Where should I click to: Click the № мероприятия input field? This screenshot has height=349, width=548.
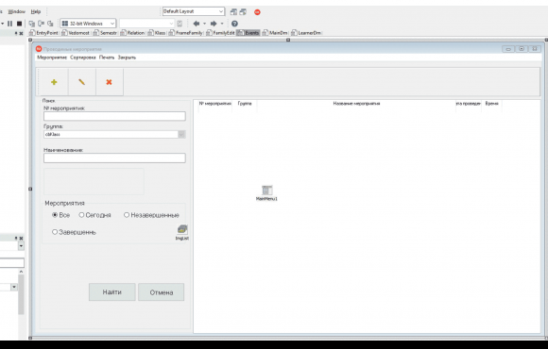pos(114,116)
